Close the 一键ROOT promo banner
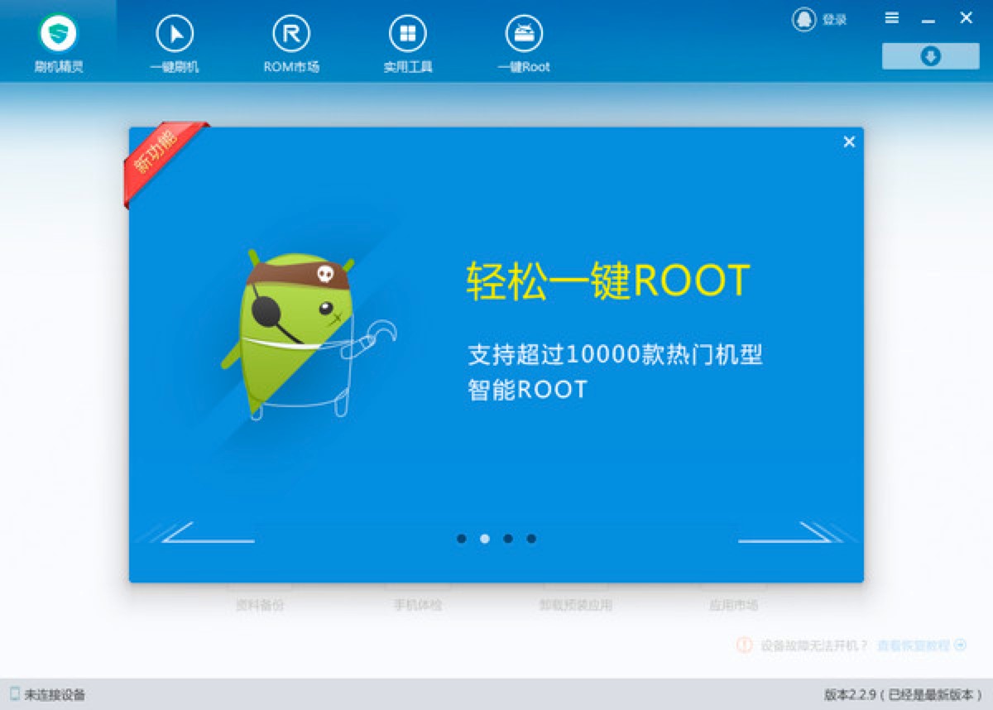Image resolution: width=993 pixels, height=710 pixels. pyautogui.click(x=848, y=142)
